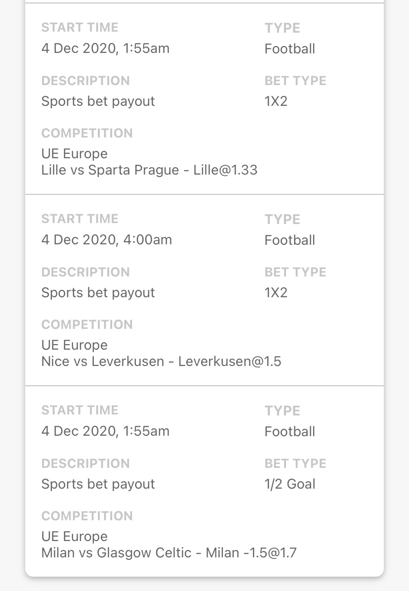The image size is (409, 591).
Task: Click 1X2 bet type in Leverkusen bet
Action: (x=276, y=293)
